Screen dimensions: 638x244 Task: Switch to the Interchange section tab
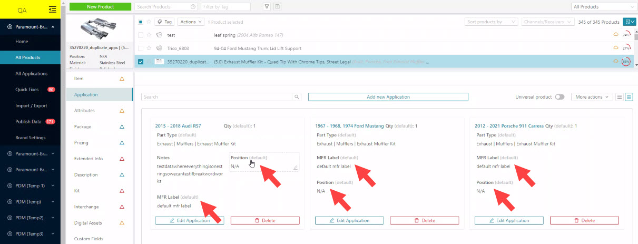coord(100,207)
